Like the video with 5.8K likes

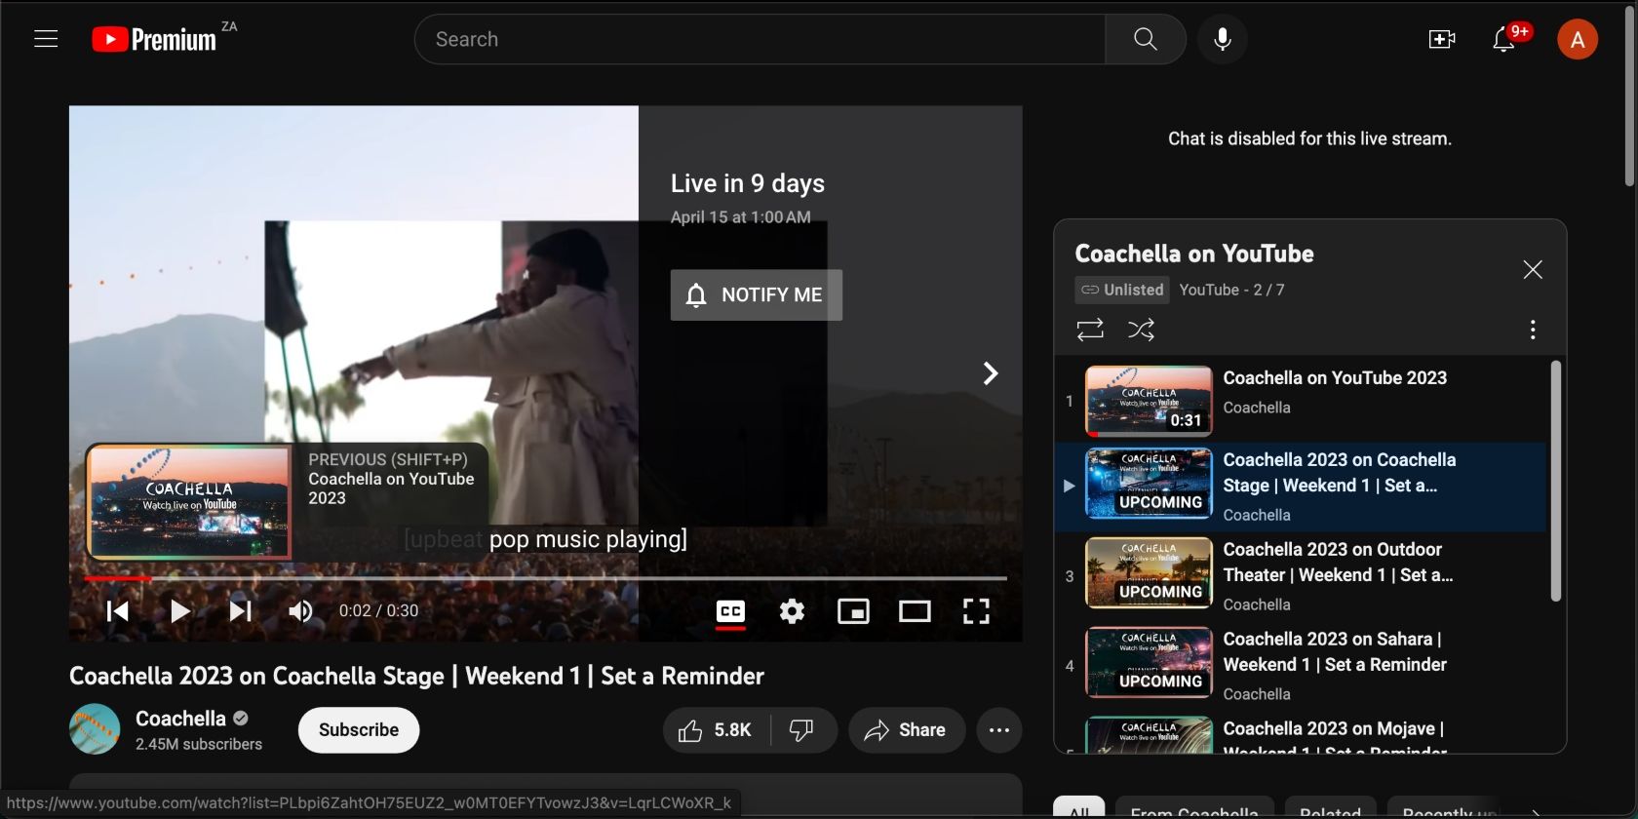point(717,730)
